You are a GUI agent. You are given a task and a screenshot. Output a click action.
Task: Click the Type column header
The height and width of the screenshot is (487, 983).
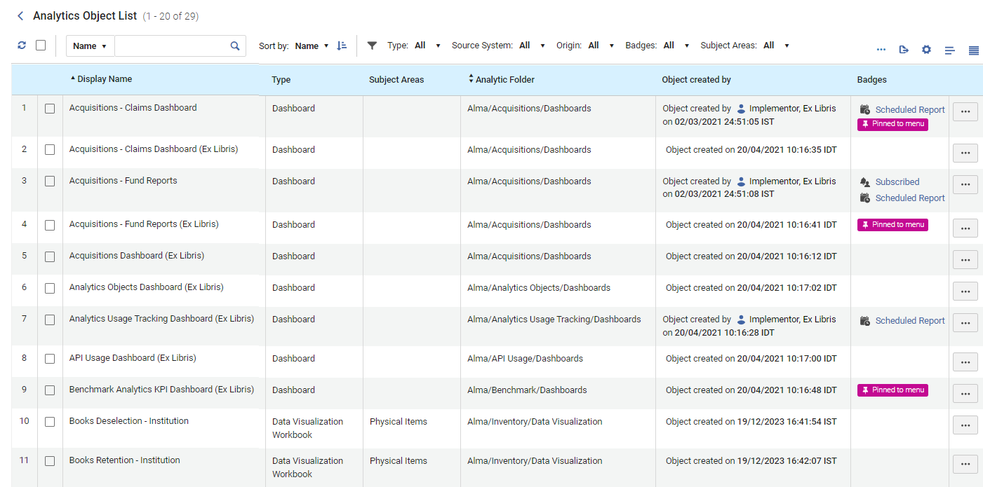(281, 80)
